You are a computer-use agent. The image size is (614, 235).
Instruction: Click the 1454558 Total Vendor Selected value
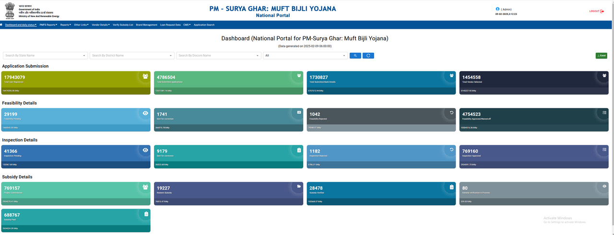[x=471, y=77]
